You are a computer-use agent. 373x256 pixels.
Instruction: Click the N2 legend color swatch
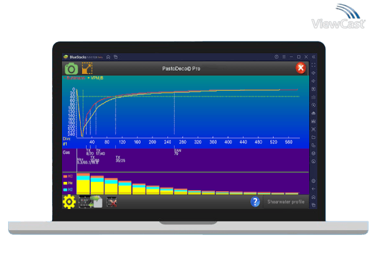coord(65,176)
